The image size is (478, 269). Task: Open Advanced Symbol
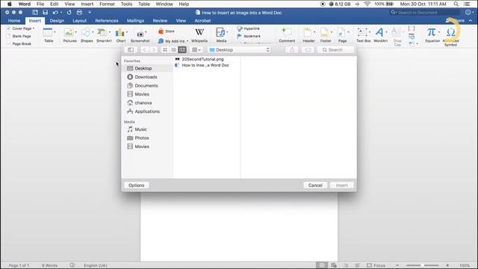[x=450, y=37]
